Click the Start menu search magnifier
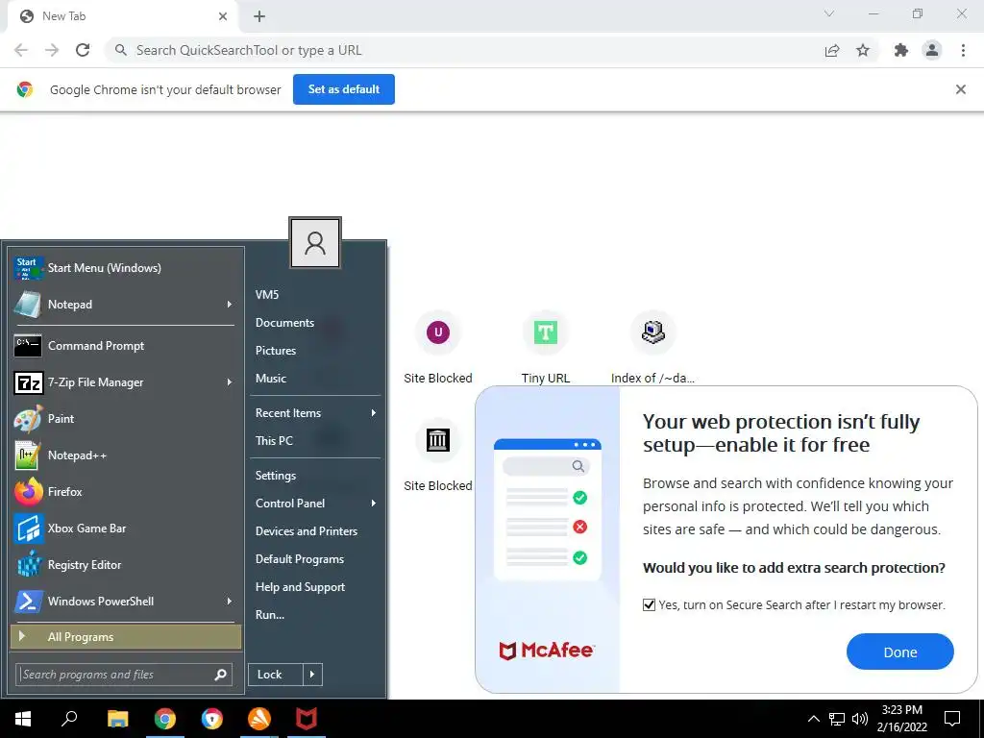 click(x=220, y=675)
